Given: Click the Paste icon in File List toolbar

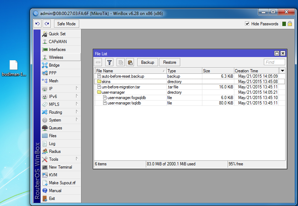Looking at the screenshot, I should point(130,62).
